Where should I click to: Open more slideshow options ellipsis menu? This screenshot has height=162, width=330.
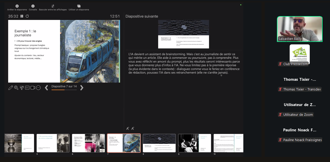tap(38, 88)
